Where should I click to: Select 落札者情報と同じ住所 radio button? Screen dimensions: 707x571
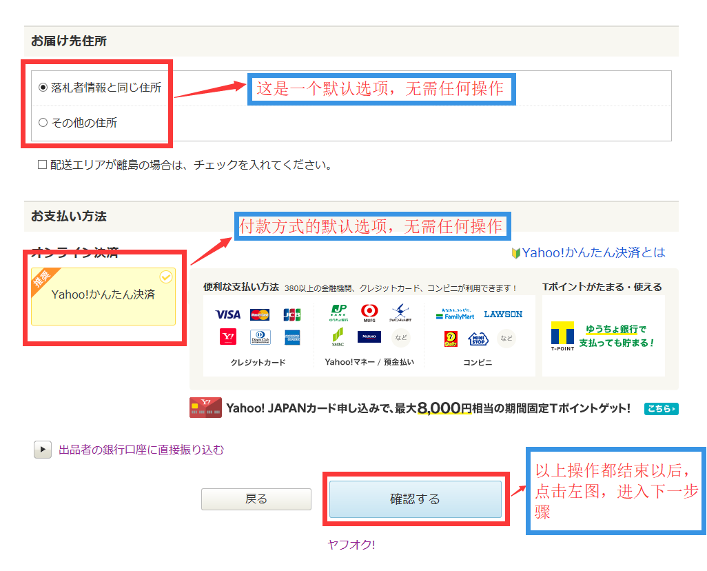tap(43, 88)
